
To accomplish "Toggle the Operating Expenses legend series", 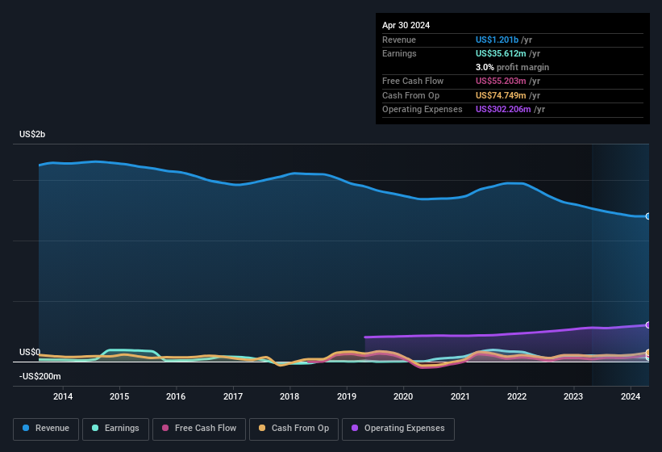I will tap(398, 429).
